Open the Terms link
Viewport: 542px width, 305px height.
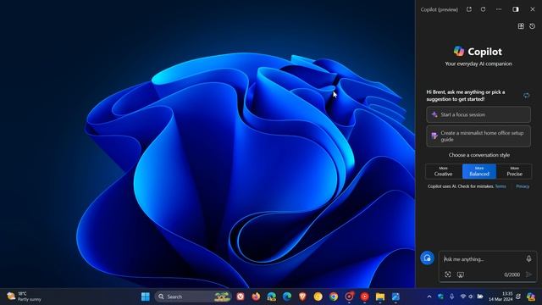pos(501,186)
